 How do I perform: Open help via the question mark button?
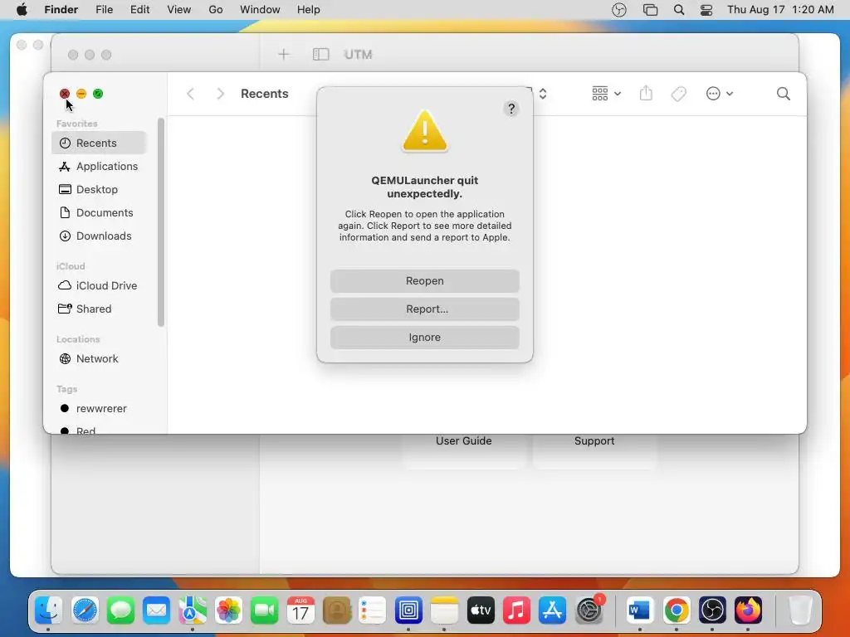[x=510, y=109]
